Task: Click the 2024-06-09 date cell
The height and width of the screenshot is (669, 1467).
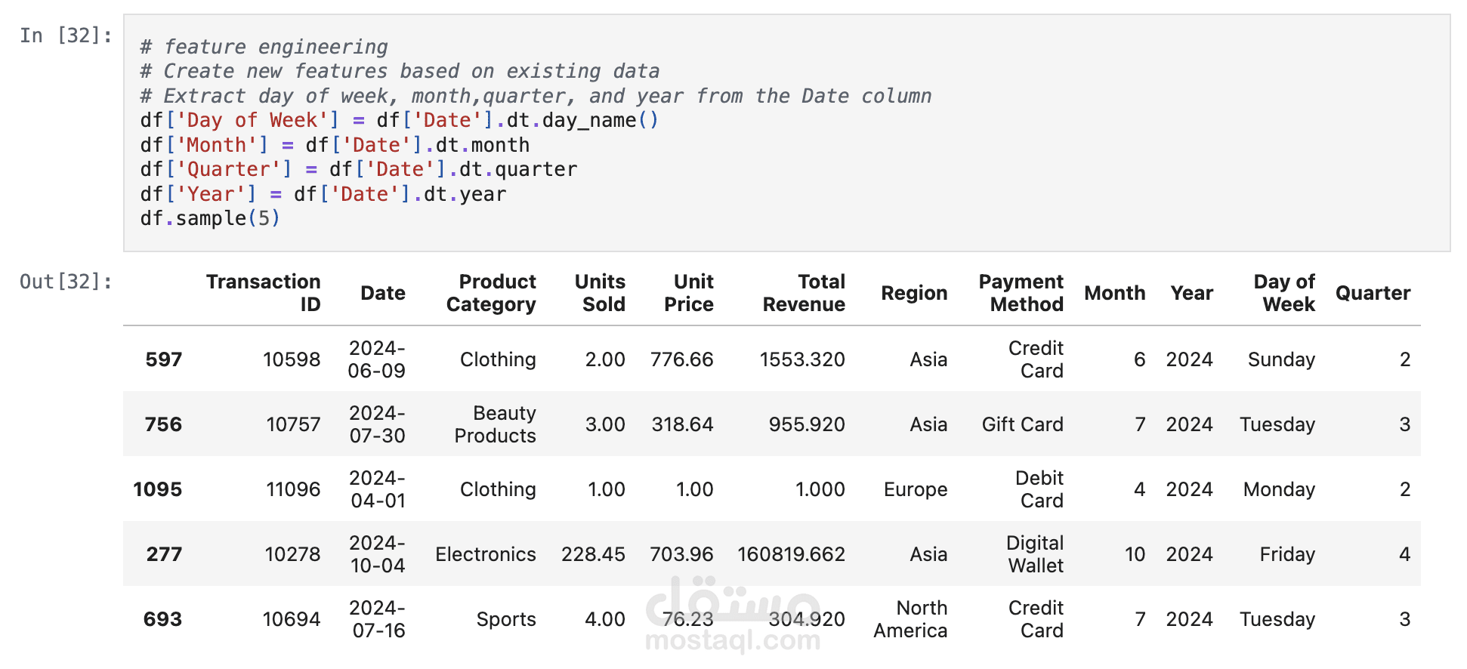Action: (377, 359)
